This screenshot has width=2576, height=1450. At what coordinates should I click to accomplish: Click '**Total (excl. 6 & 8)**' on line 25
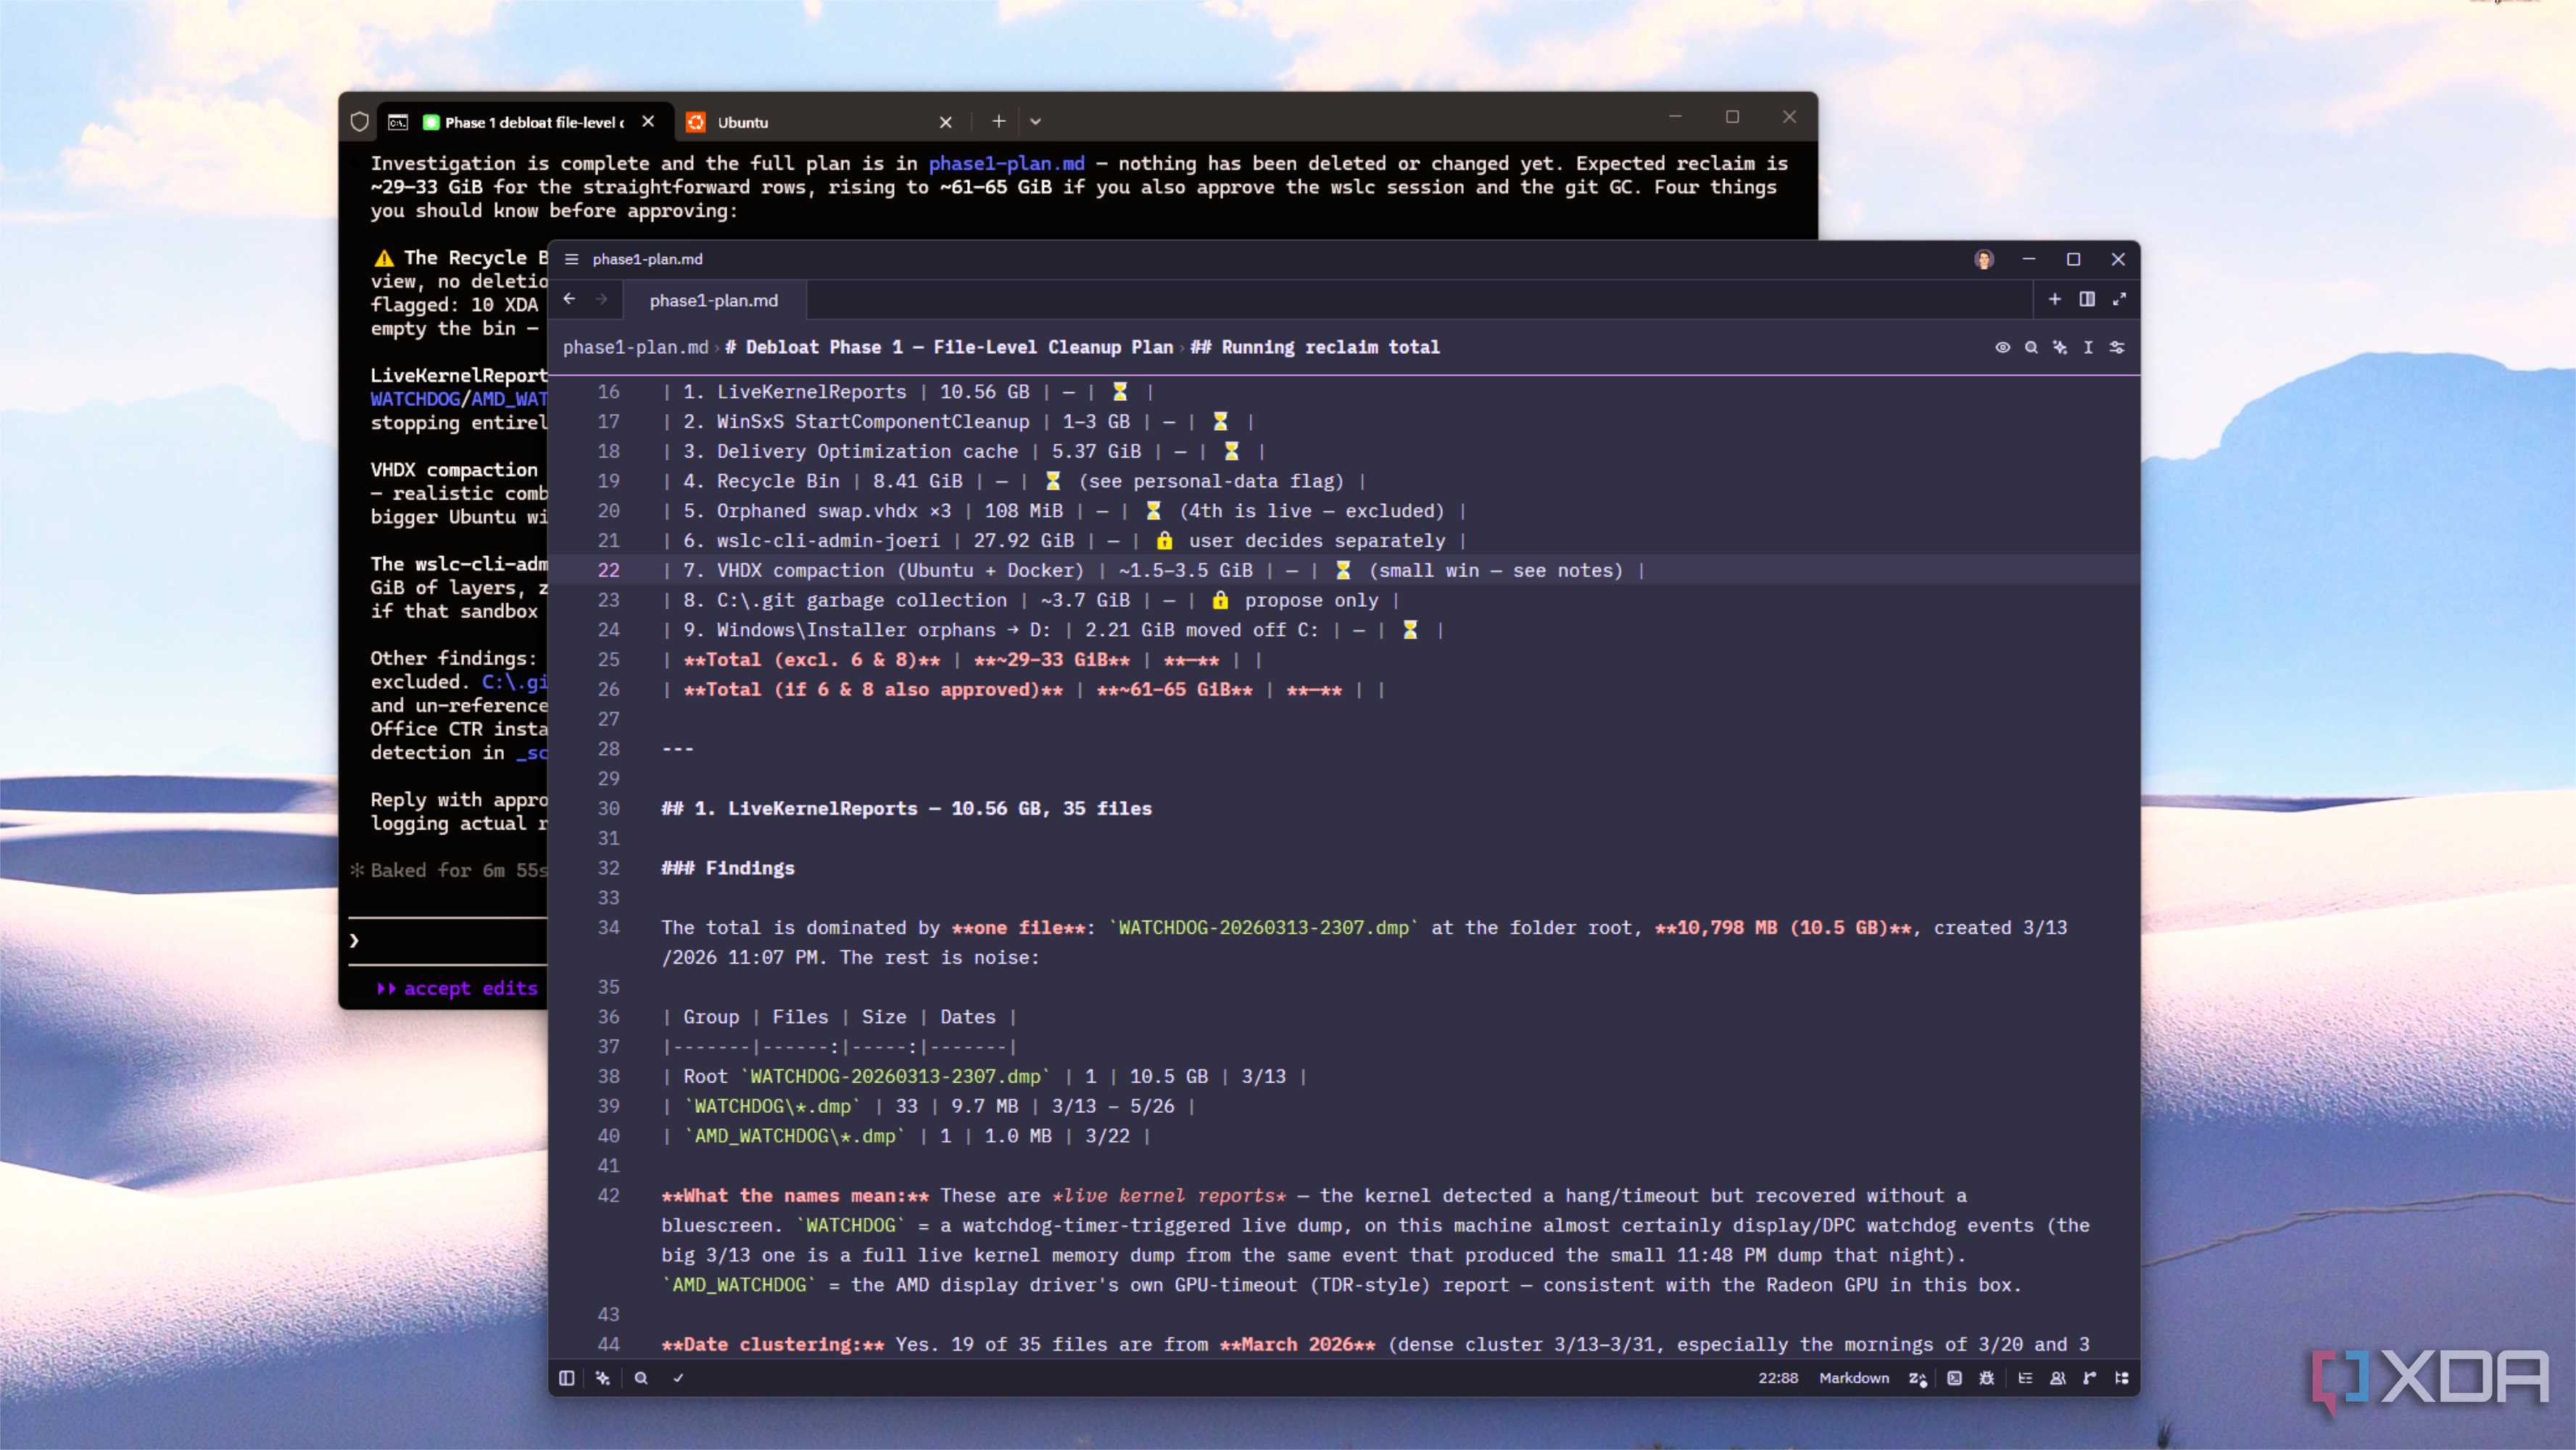[x=812, y=659]
